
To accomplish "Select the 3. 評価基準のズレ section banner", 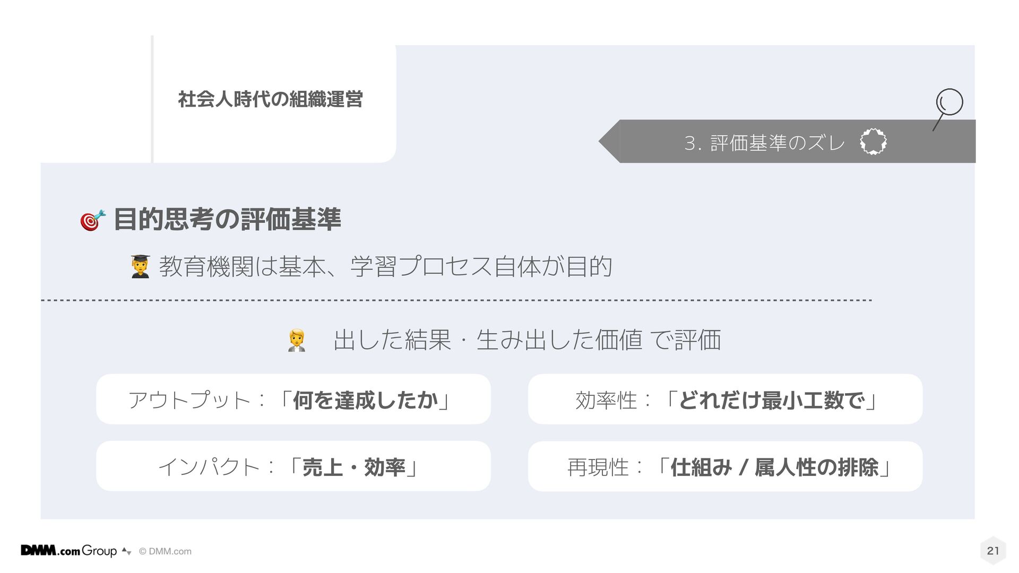I will [x=787, y=142].
